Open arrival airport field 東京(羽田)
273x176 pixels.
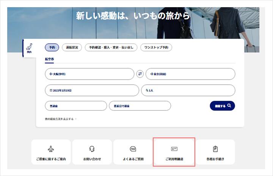190,74
